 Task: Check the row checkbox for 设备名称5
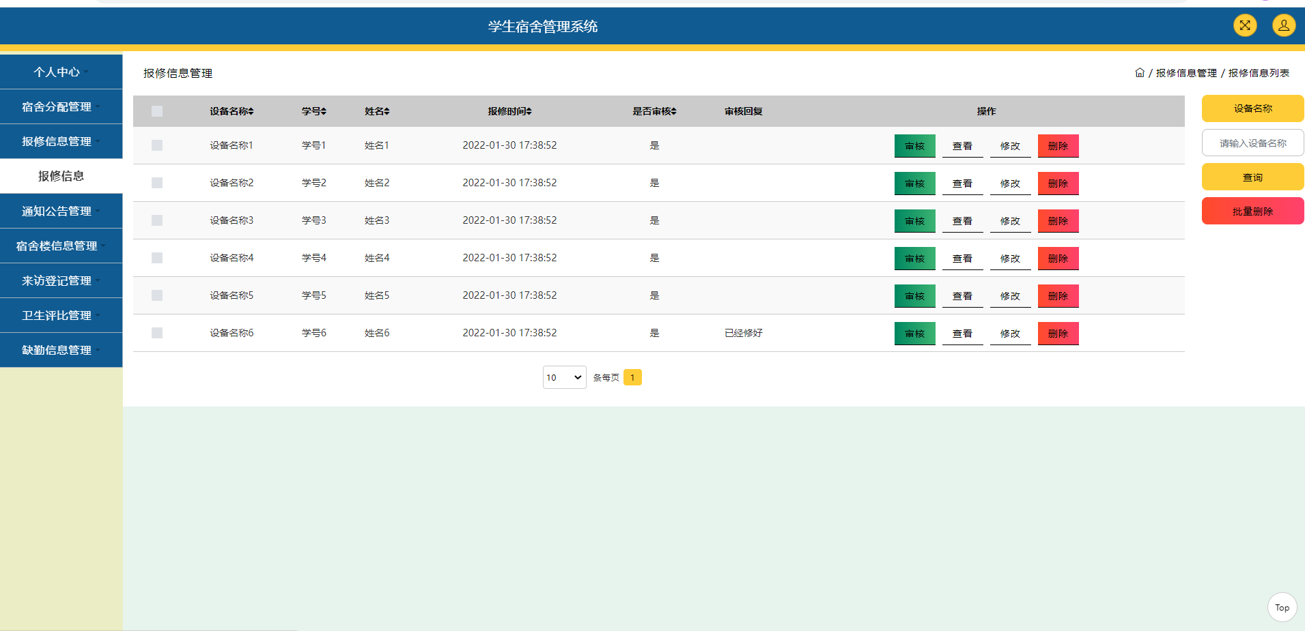157,295
